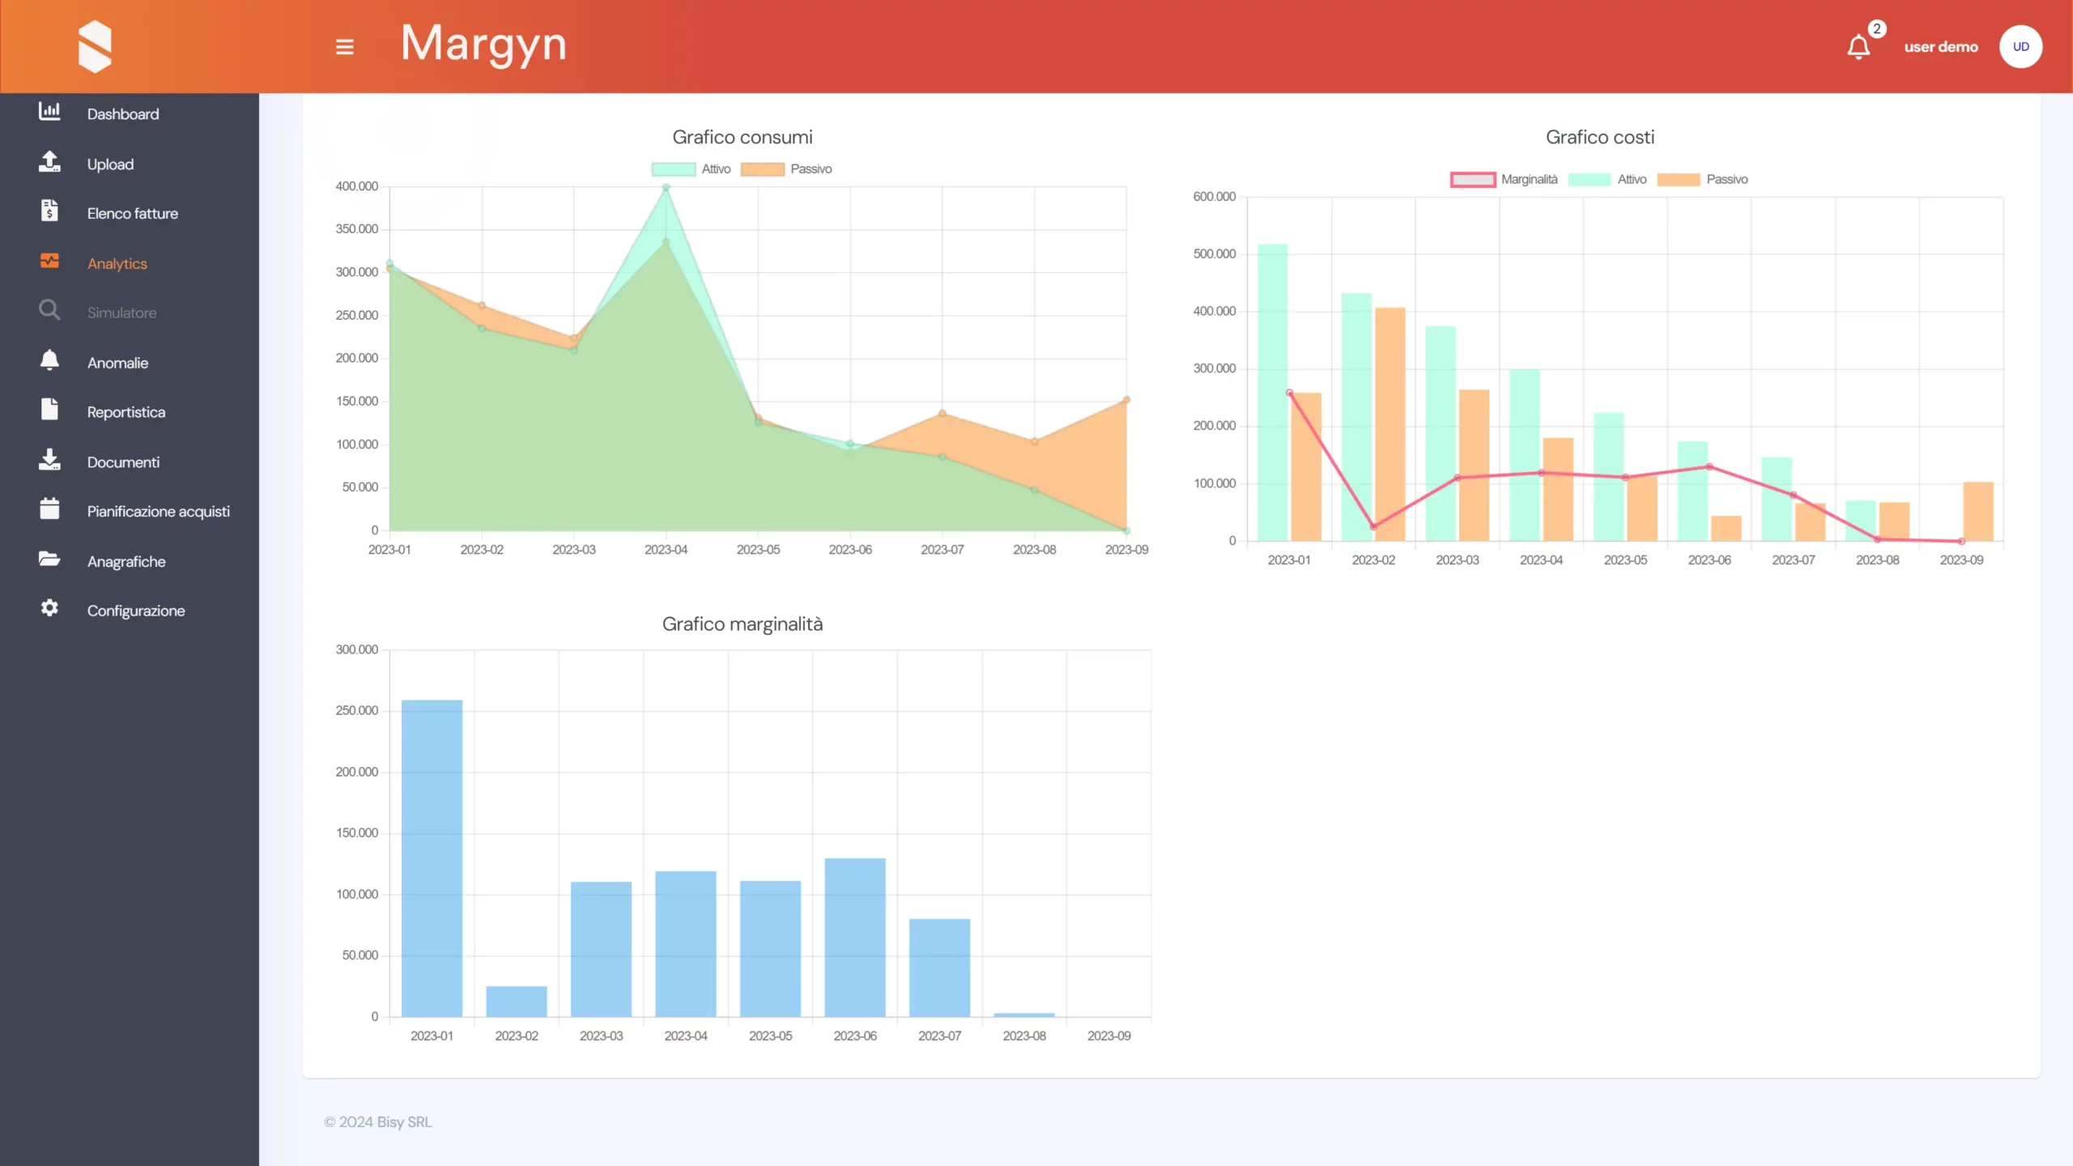Open the notifications bell

point(1858,47)
